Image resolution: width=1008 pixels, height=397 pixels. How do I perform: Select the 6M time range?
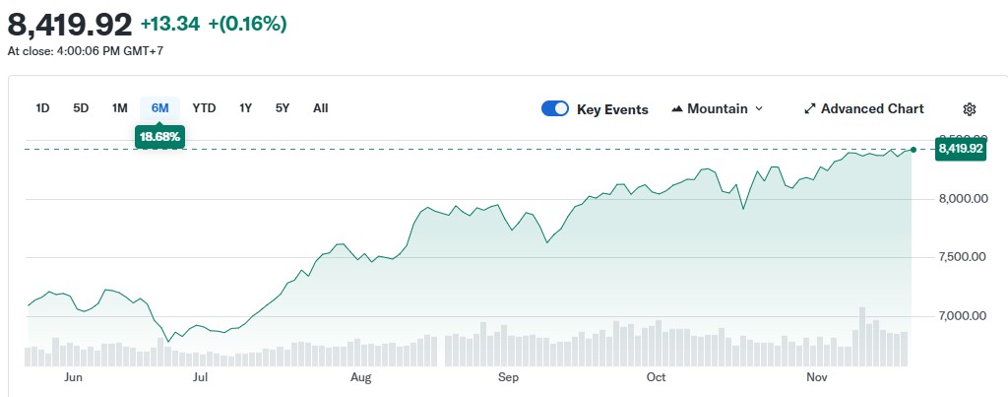pos(159,108)
